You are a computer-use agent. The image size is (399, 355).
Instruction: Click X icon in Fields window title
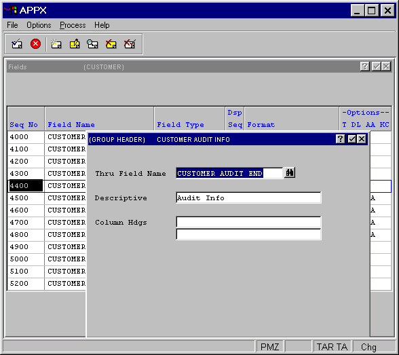386,67
